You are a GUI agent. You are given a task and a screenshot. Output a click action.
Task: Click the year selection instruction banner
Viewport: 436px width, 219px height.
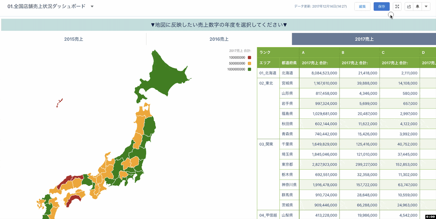218,25
